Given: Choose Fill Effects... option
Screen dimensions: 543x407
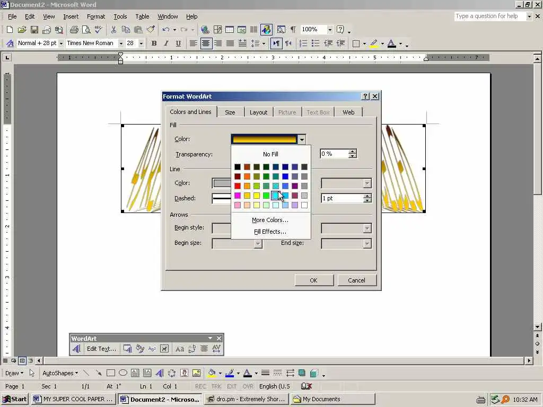Looking at the screenshot, I should [x=270, y=232].
